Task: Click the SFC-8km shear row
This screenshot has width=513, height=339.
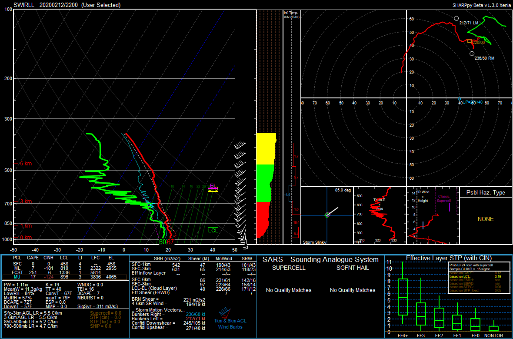Action: tap(194, 284)
